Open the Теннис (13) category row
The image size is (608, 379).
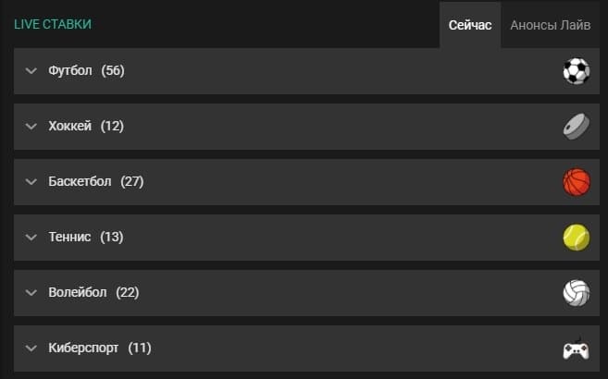(x=306, y=237)
